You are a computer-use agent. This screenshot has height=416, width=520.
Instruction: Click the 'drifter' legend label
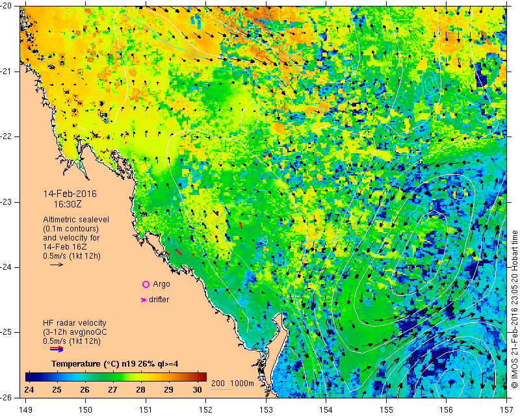pos(159,300)
